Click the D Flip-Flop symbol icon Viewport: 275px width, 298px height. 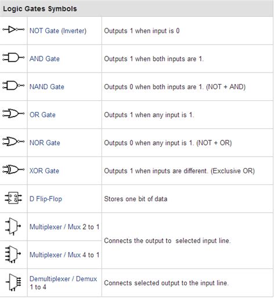13,198
